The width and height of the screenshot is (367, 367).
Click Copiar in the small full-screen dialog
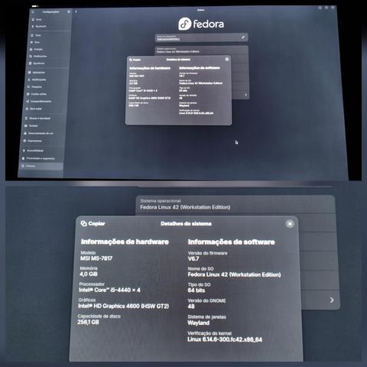pyautogui.click(x=135, y=60)
